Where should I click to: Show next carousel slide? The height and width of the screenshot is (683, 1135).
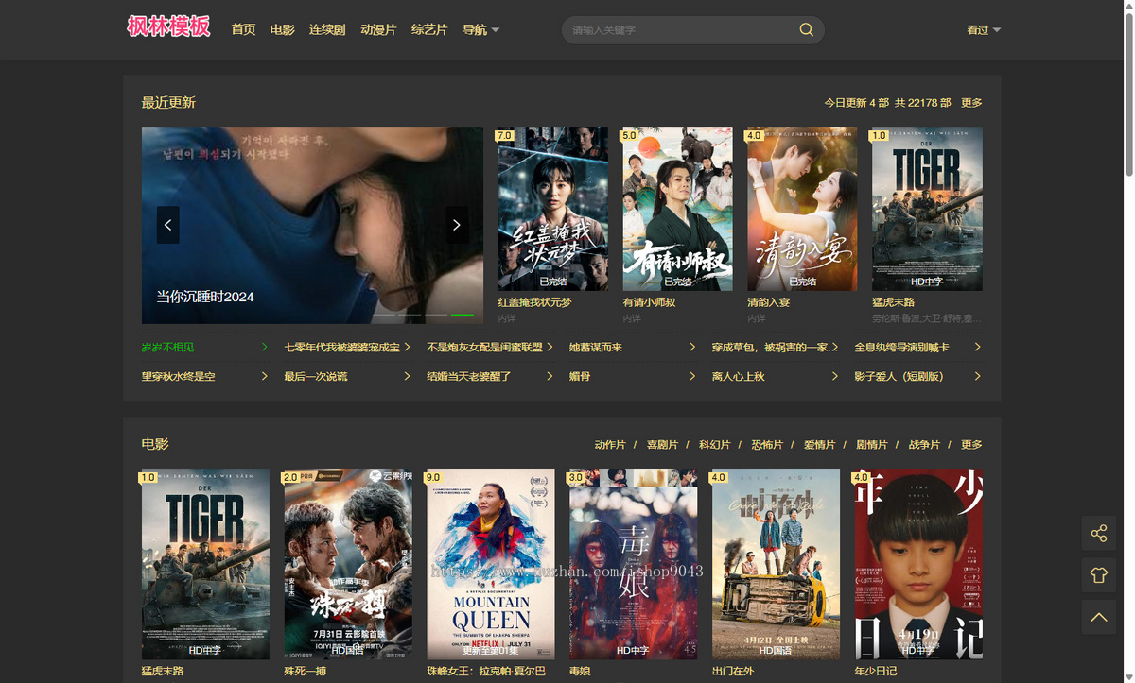(456, 225)
